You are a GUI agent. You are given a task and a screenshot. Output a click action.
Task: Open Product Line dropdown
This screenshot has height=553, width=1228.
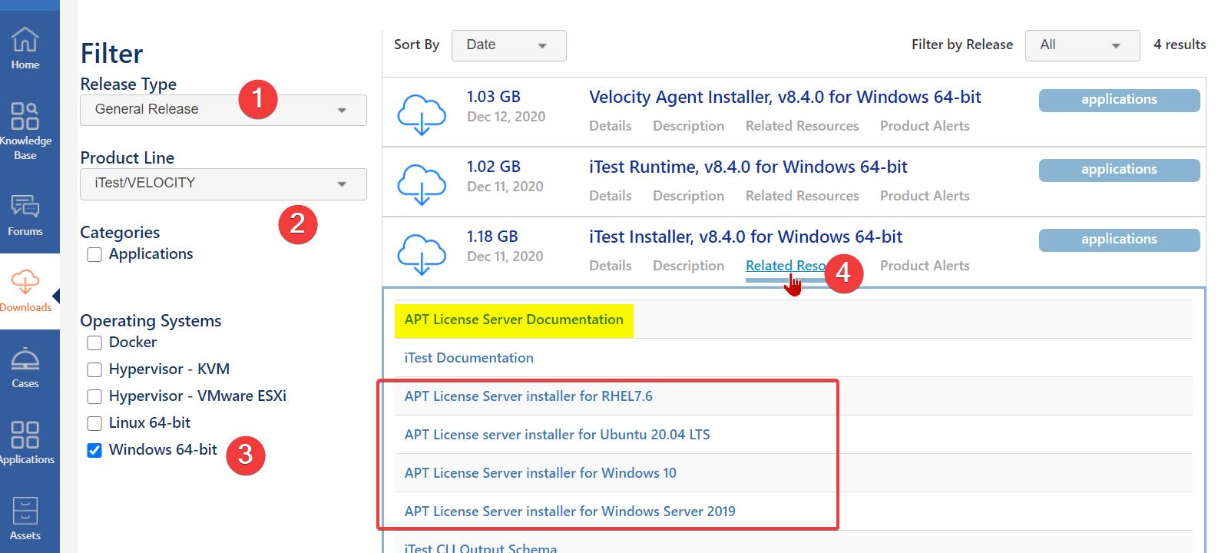223,184
